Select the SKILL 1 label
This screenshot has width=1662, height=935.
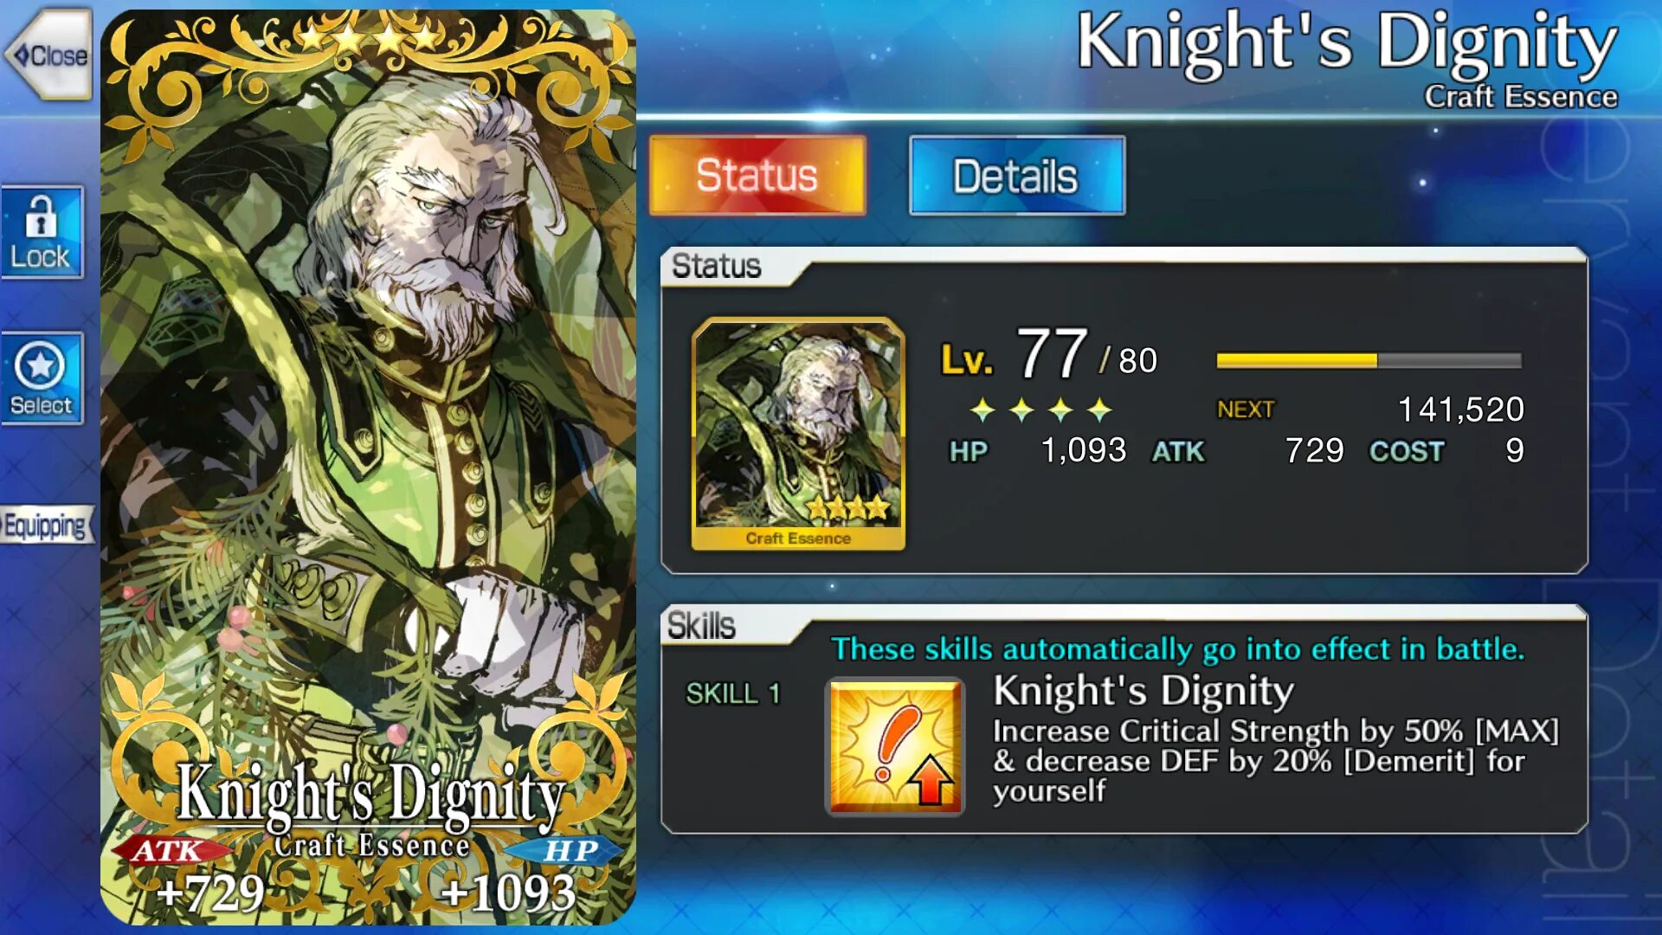[x=733, y=693]
